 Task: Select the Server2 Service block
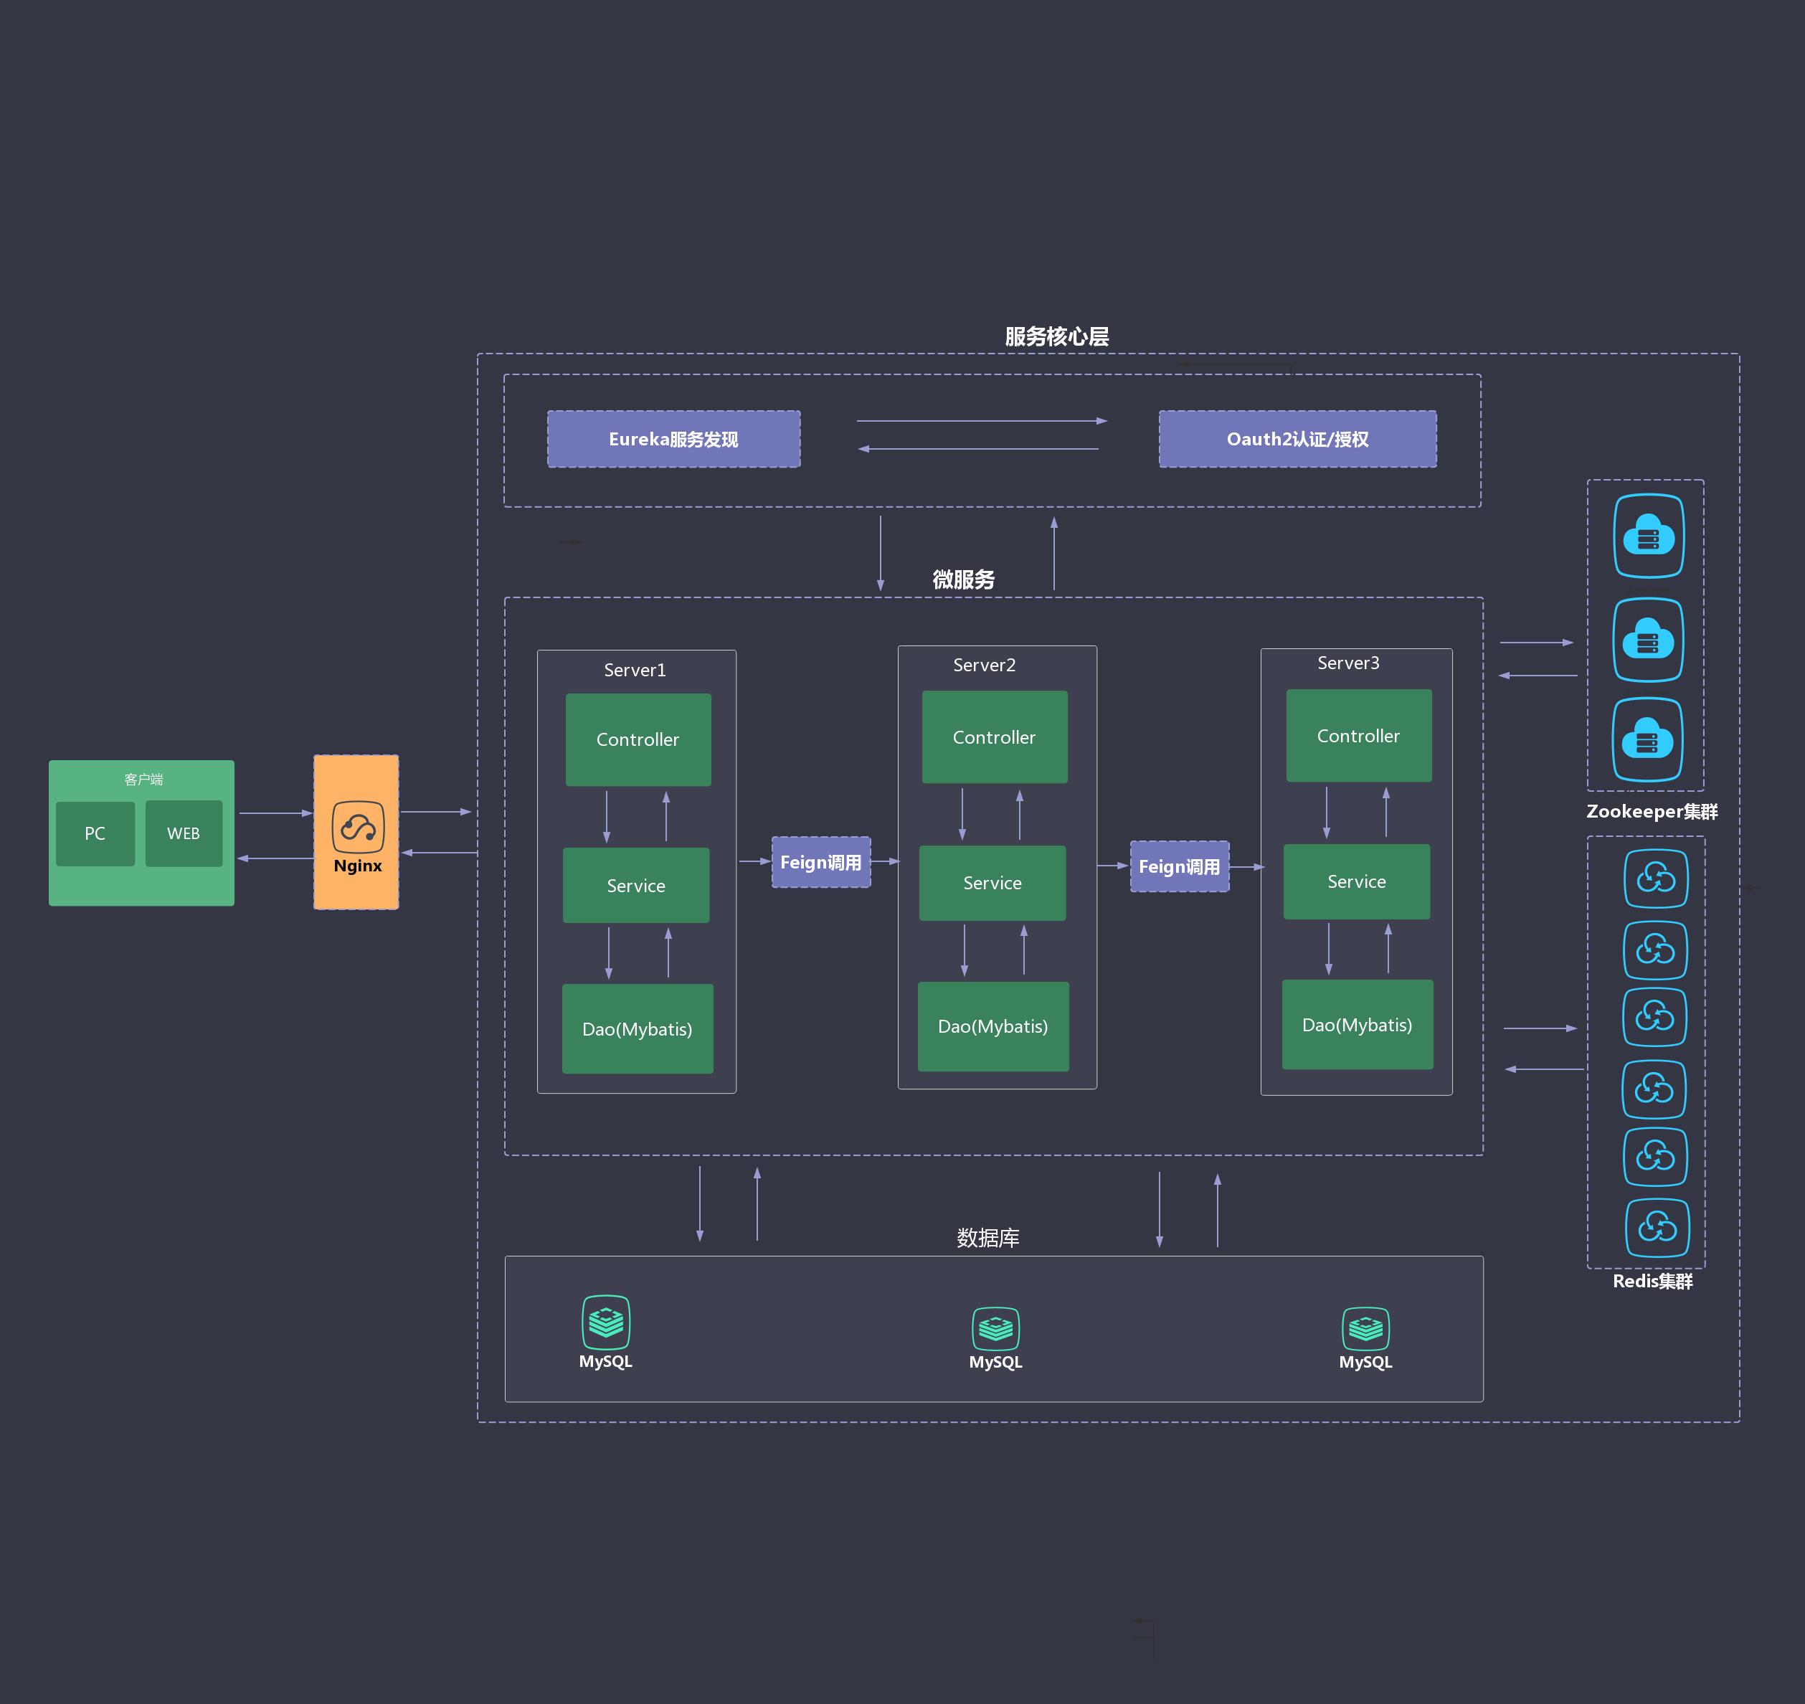pyautogui.click(x=992, y=884)
